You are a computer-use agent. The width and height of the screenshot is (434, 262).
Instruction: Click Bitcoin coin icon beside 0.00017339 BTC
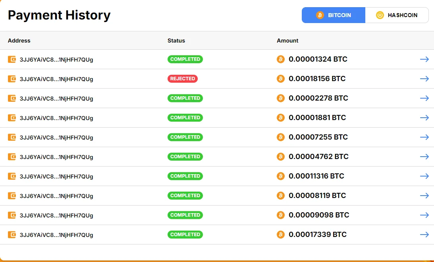pyautogui.click(x=281, y=235)
